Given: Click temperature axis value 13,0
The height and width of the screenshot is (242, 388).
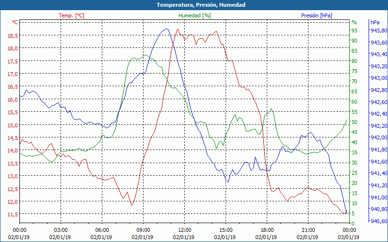Looking at the screenshot, I should [13, 176].
